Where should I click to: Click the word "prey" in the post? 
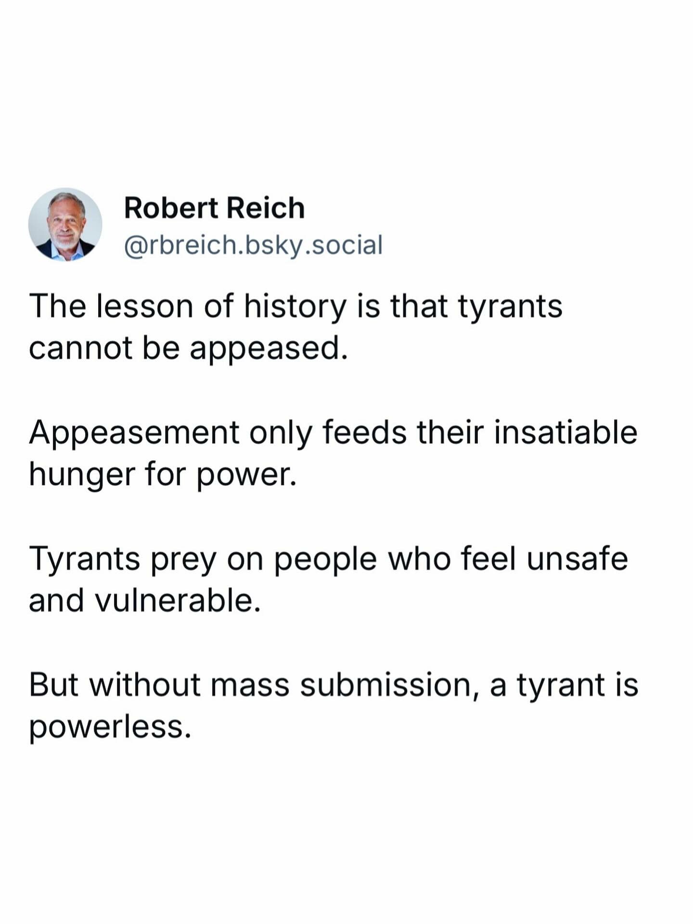tap(183, 559)
